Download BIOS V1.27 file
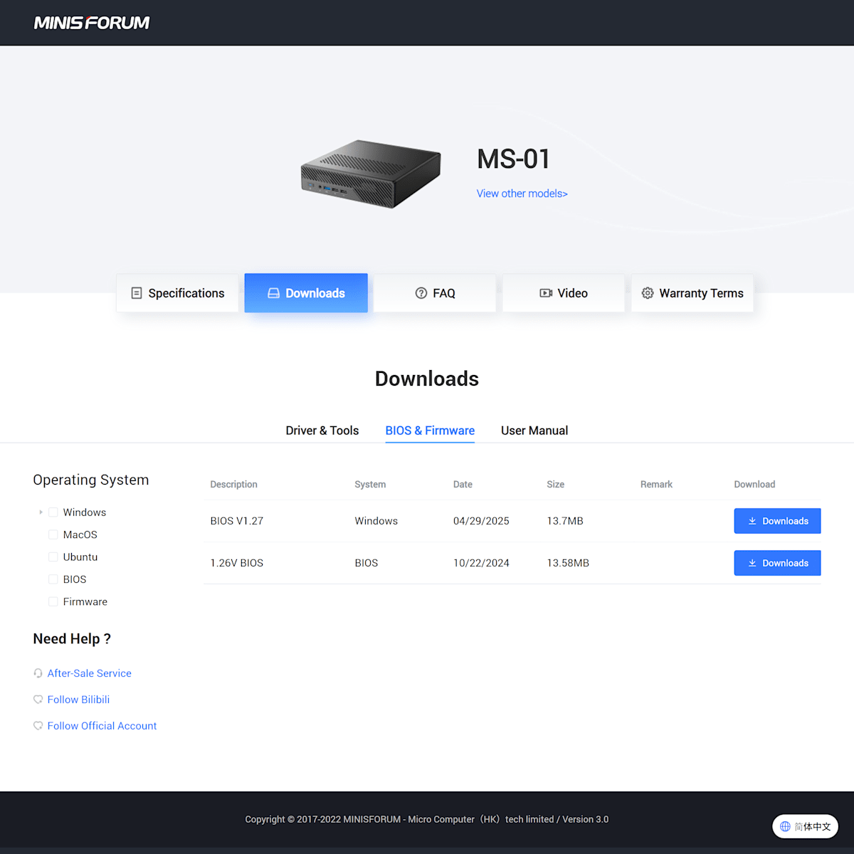 pyautogui.click(x=777, y=521)
